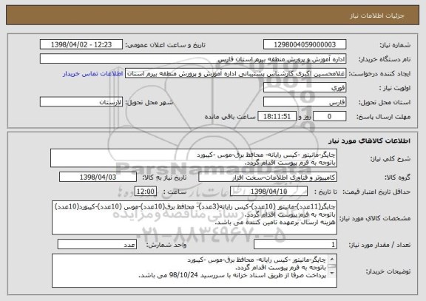Click the شهر محل تحویل field لارستان
The height and width of the screenshot is (301, 426).
pyautogui.click(x=81, y=102)
